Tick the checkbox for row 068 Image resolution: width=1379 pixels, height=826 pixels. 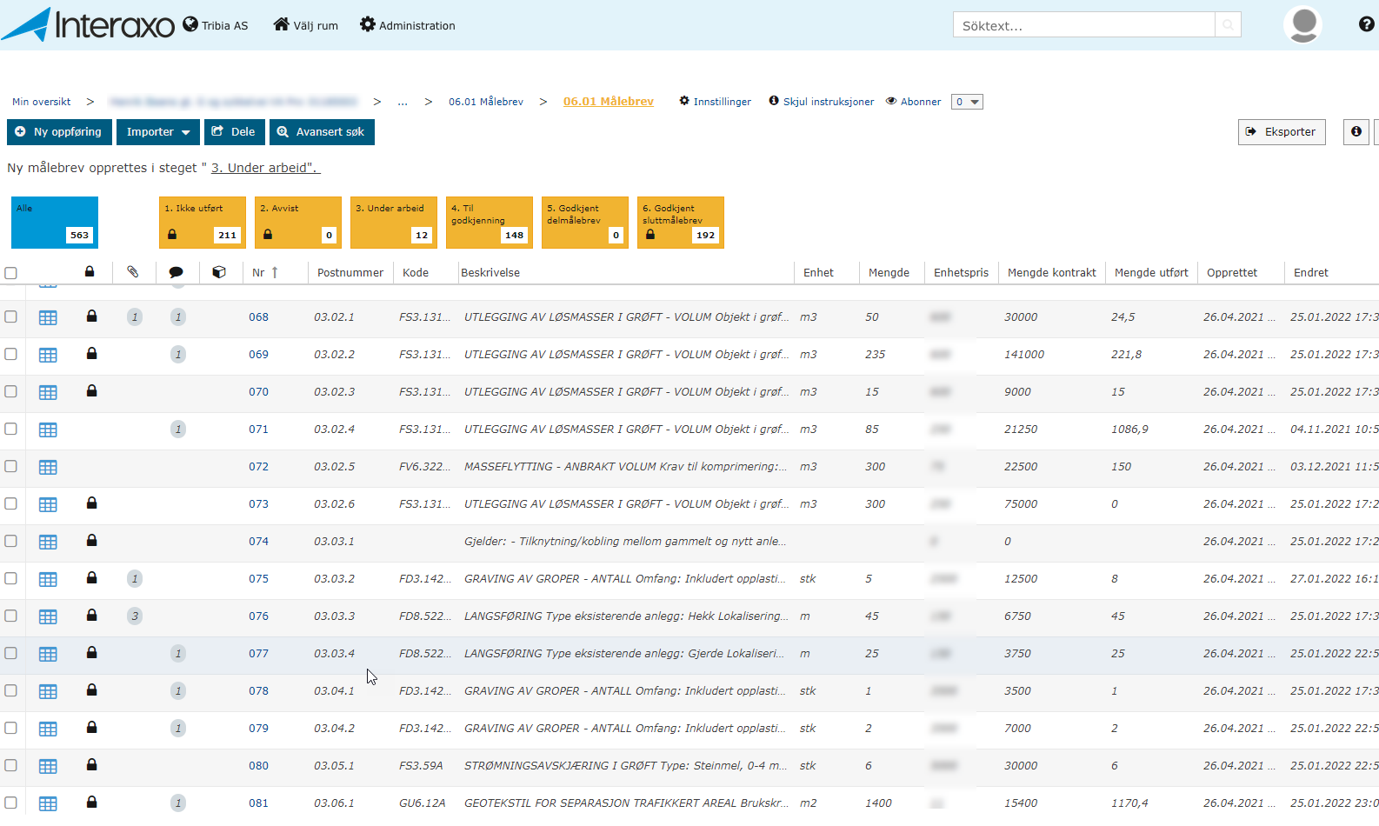(x=11, y=316)
